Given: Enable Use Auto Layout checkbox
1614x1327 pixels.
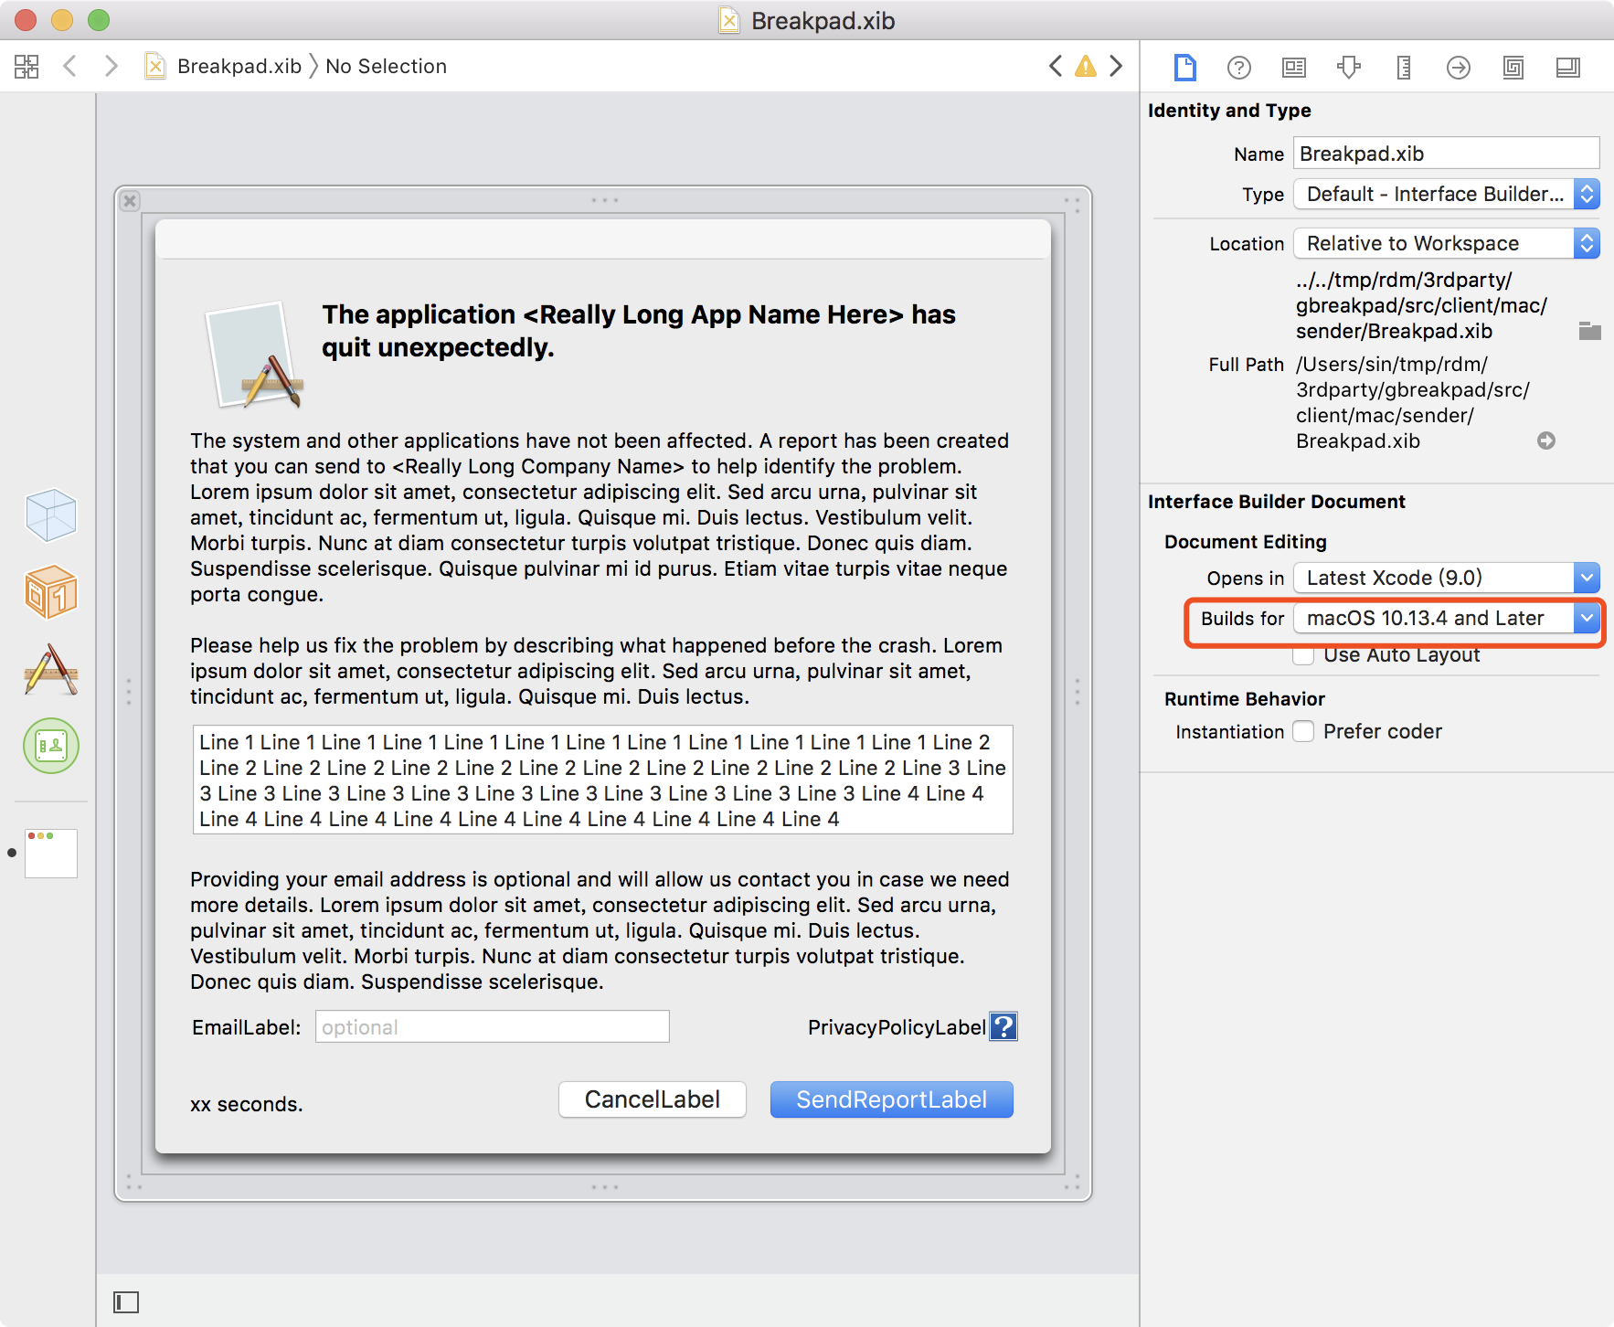Looking at the screenshot, I should 1304,654.
